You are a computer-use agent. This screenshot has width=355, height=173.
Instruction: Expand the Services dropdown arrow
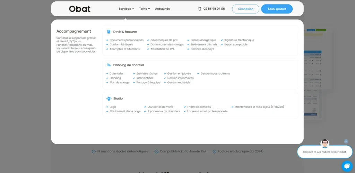coord(133,9)
